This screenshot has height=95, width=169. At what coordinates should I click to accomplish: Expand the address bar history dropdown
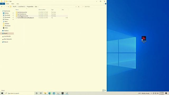click(x=76, y=7)
